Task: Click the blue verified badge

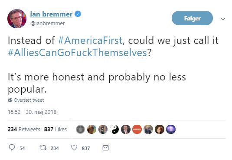Action: [78, 14]
